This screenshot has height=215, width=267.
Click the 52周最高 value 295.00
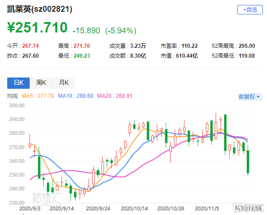coord(247,46)
